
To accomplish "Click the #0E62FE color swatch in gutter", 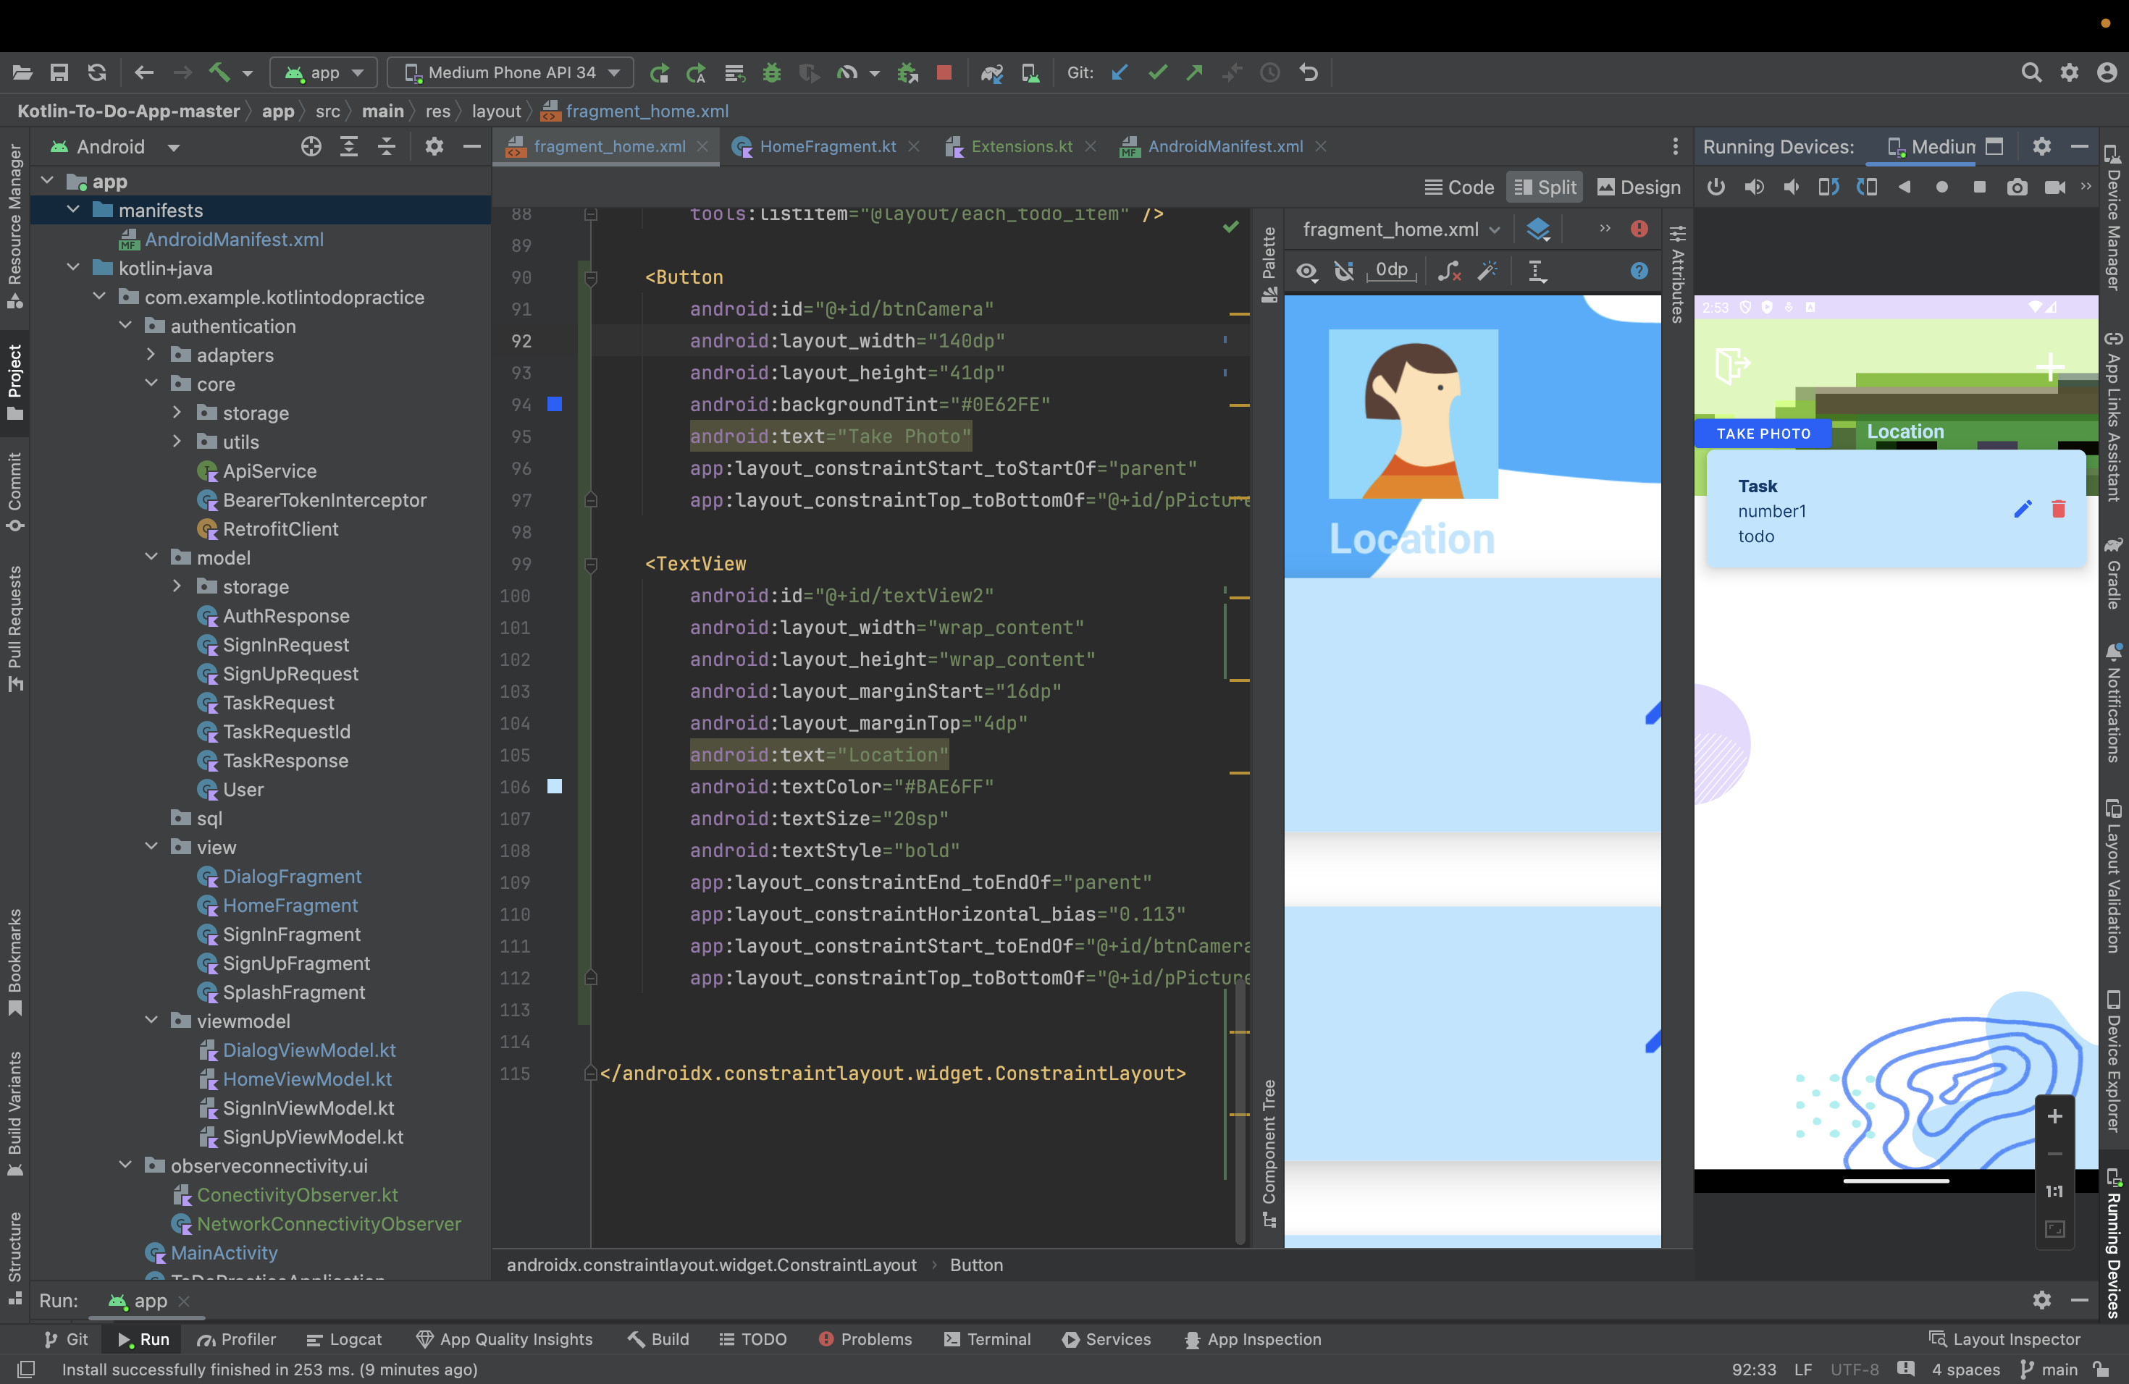I will [555, 405].
